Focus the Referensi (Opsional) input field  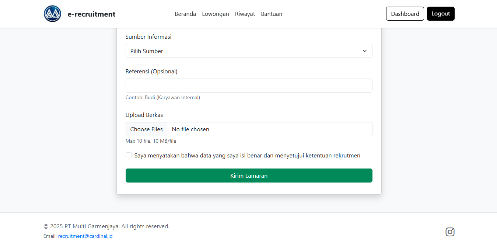tap(249, 85)
